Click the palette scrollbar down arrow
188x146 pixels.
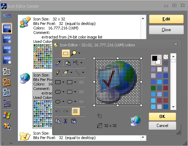tap(173, 107)
